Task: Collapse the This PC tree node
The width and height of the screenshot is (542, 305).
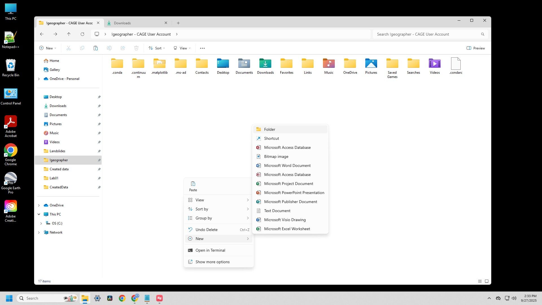Action: coord(39,214)
